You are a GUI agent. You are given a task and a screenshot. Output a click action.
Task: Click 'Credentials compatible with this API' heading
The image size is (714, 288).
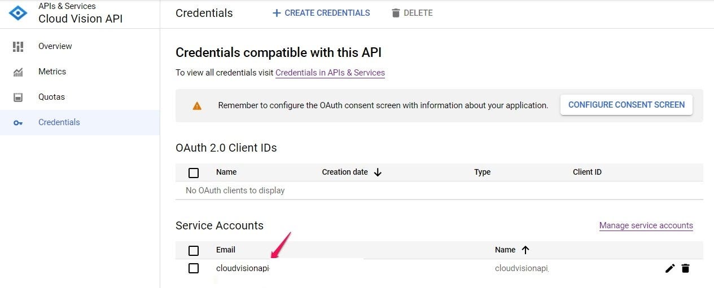pos(279,53)
